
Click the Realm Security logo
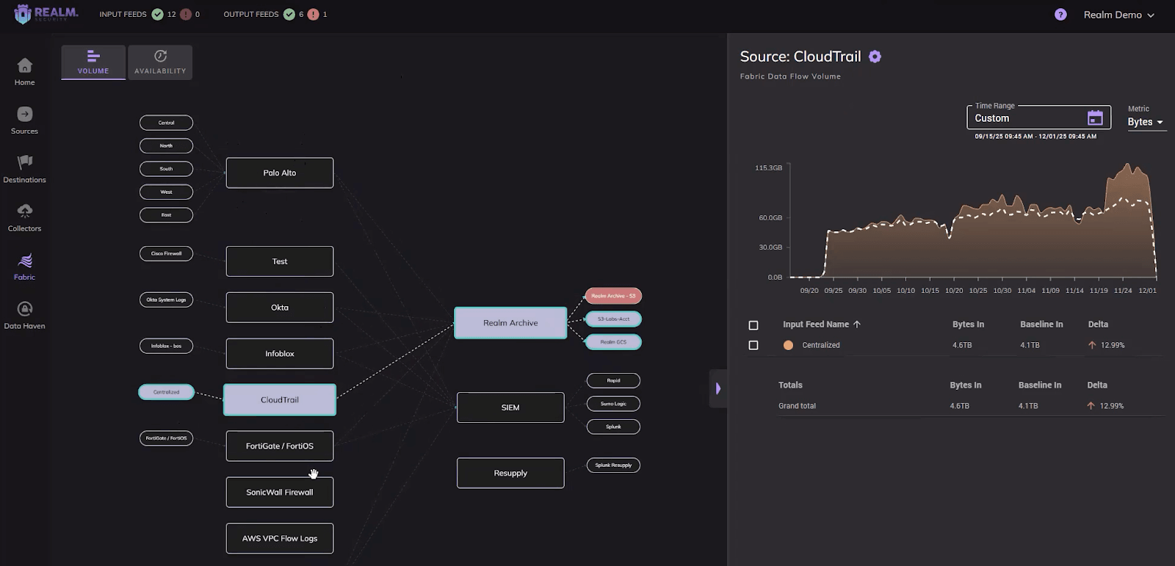click(x=46, y=13)
